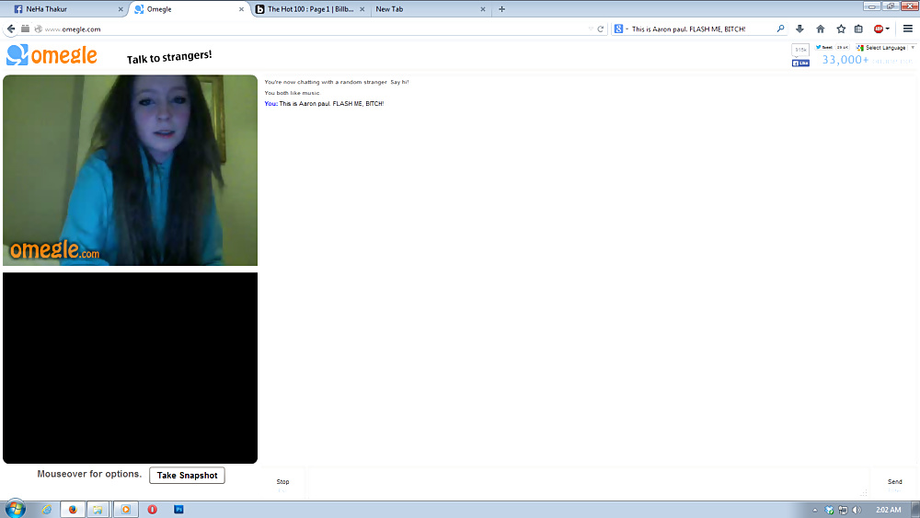
Task: Click the volume speaker tray icon
Action: (x=857, y=510)
